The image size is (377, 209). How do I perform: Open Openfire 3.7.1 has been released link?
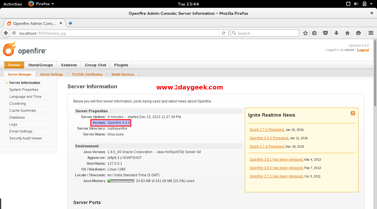coord(276,176)
